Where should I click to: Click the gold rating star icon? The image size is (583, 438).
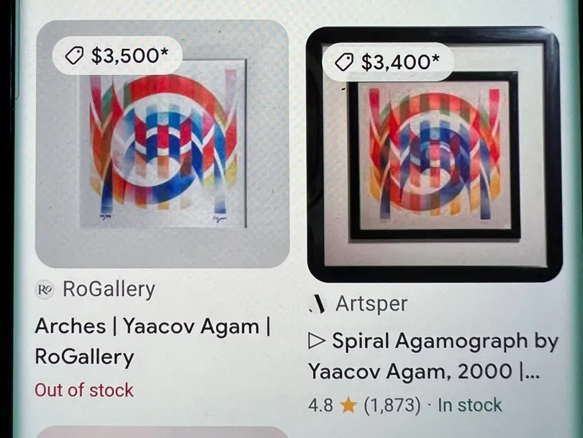point(348,406)
